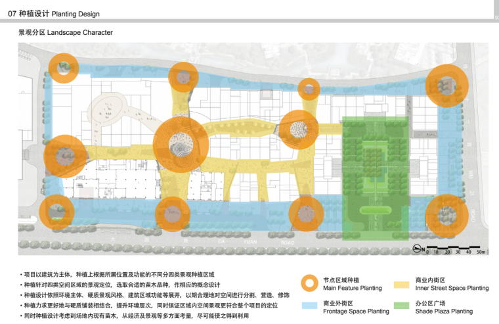The image size is (499, 324).
Task: Click the "景观分区 Landscape Character" subtitle
Action: pos(66,32)
